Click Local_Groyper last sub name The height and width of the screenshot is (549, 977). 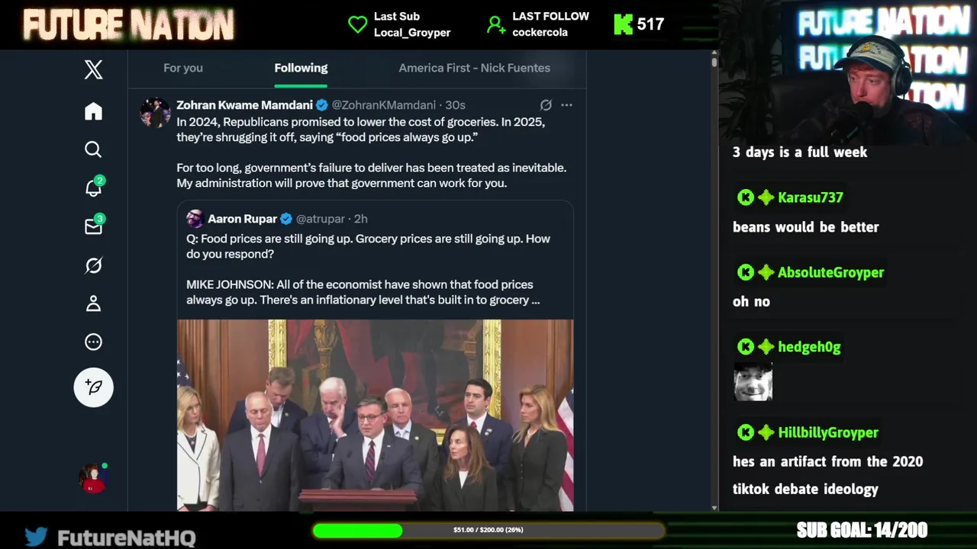(x=412, y=33)
